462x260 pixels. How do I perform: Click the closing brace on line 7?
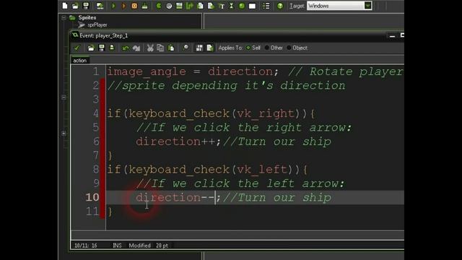[110, 156]
